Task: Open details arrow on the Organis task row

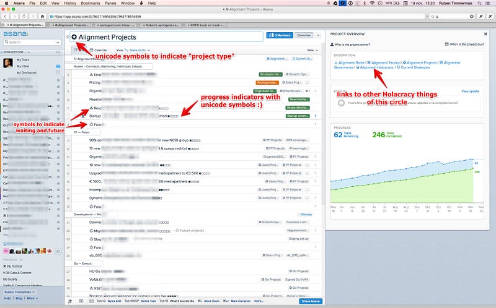Action: (316, 91)
